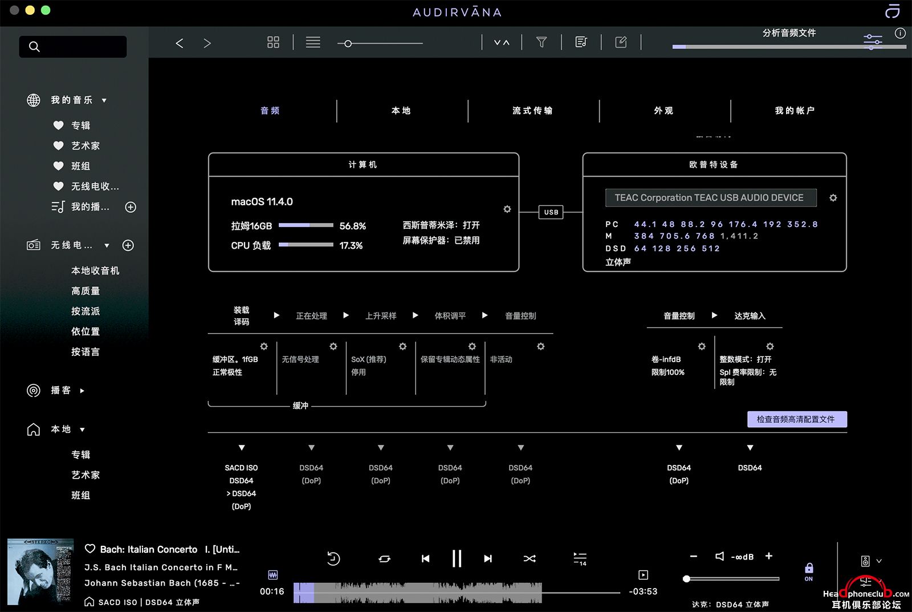Go back with the left arrow
The height and width of the screenshot is (612, 912).
tap(180, 43)
